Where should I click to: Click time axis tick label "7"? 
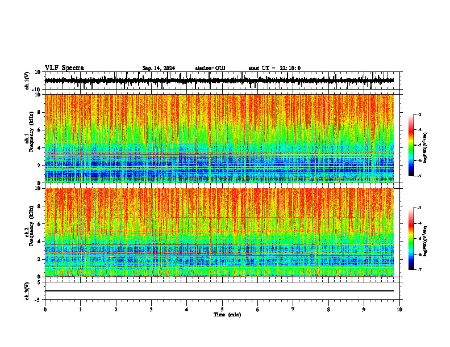[293, 310]
